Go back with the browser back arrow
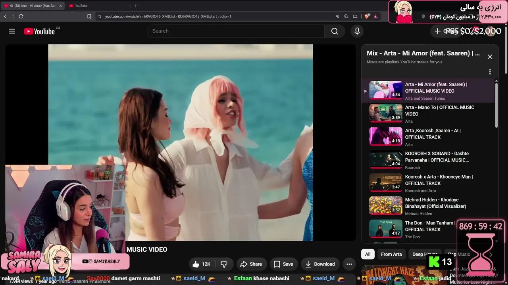 pyautogui.click(x=5, y=16)
